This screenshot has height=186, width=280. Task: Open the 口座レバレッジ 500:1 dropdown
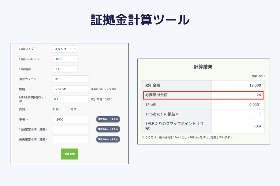[65, 59]
